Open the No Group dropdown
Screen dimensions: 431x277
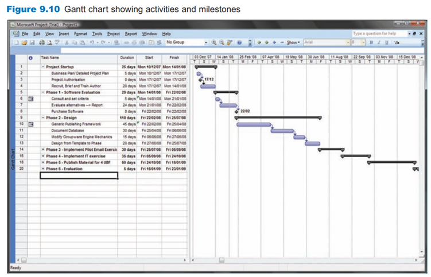click(x=185, y=42)
